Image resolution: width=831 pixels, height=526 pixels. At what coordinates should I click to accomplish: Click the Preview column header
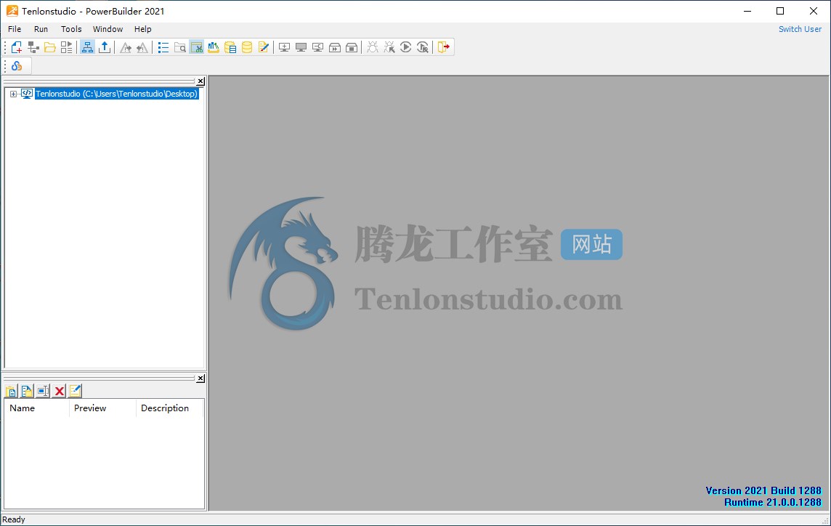point(102,408)
